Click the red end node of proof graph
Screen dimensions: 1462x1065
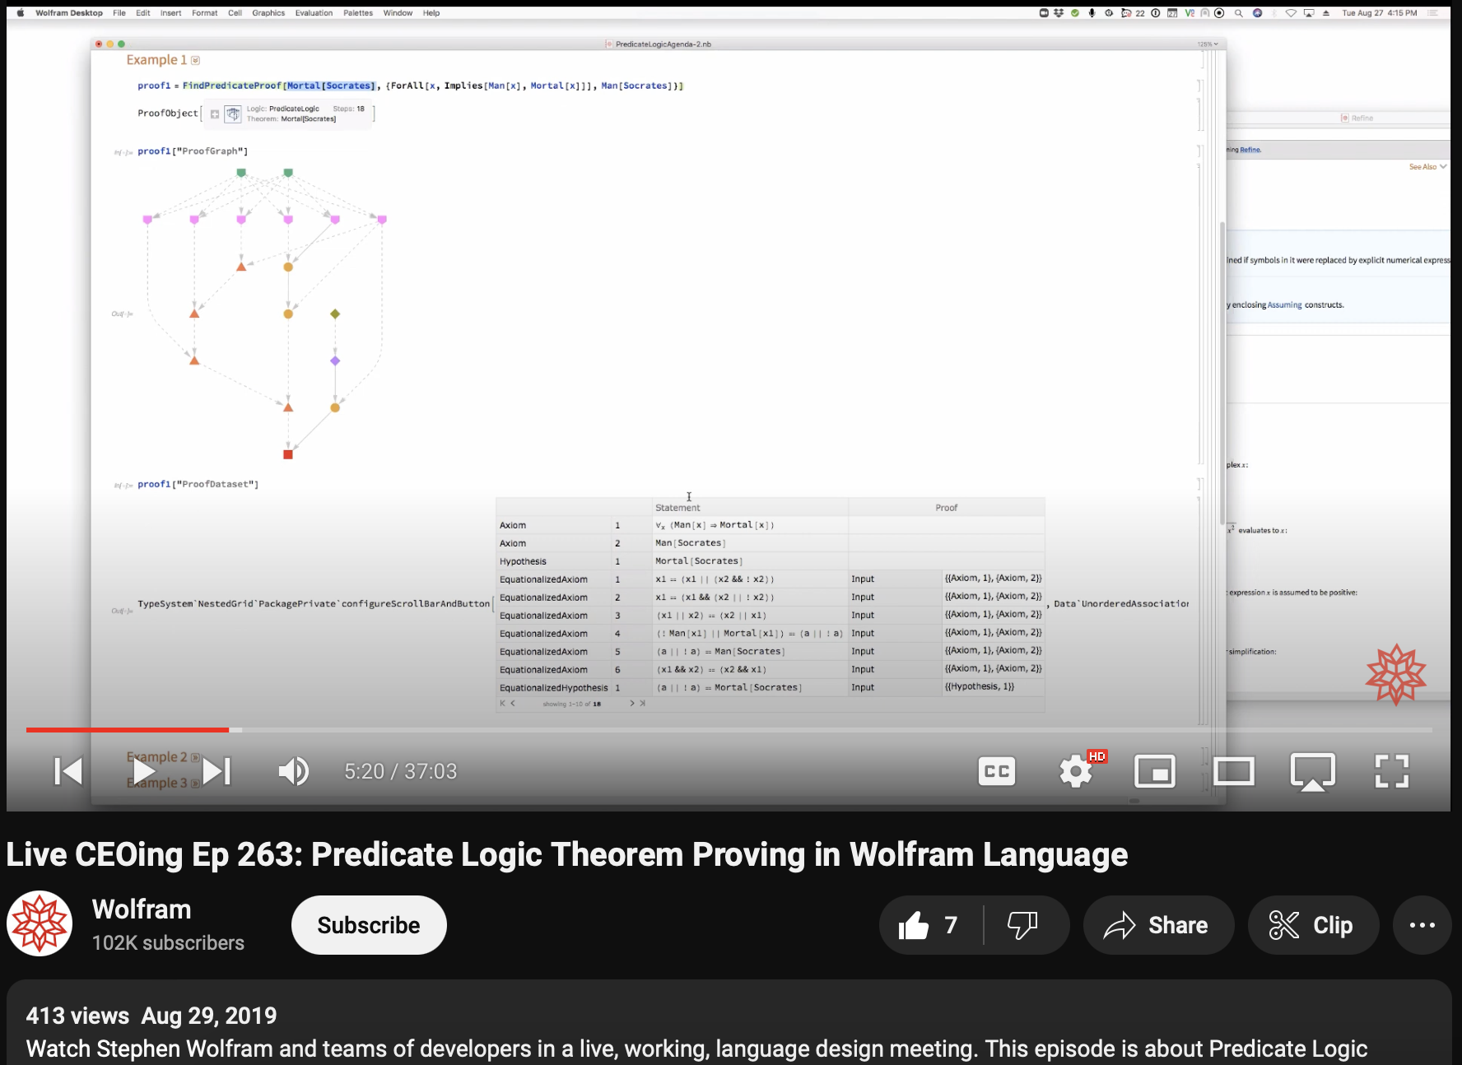click(288, 454)
